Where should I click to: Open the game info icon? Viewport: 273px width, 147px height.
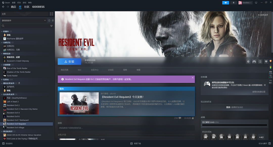(260, 61)
